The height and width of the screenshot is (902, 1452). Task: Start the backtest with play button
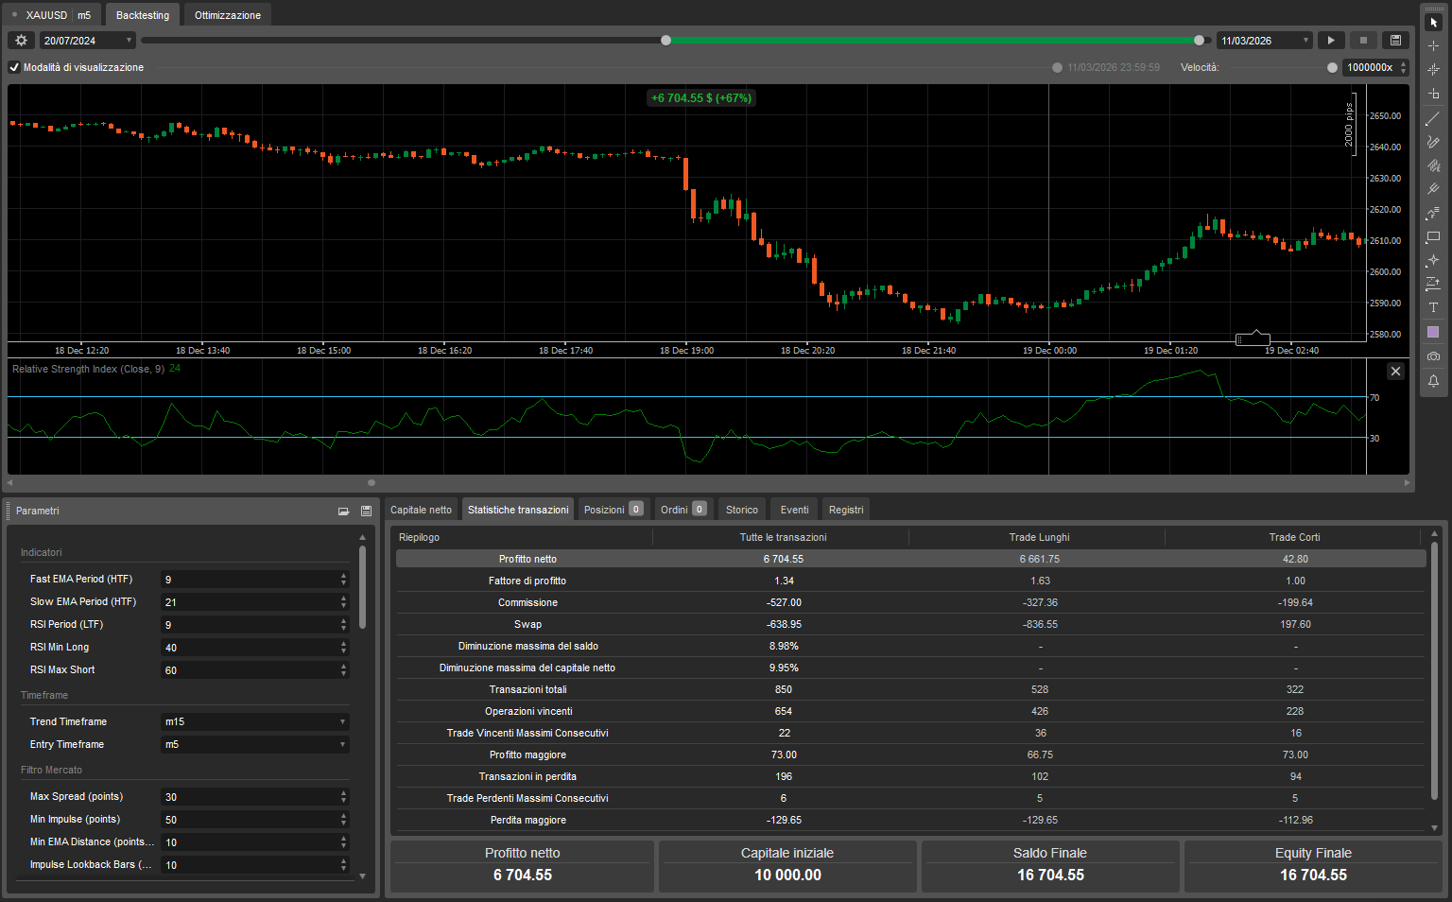pyautogui.click(x=1331, y=41)
